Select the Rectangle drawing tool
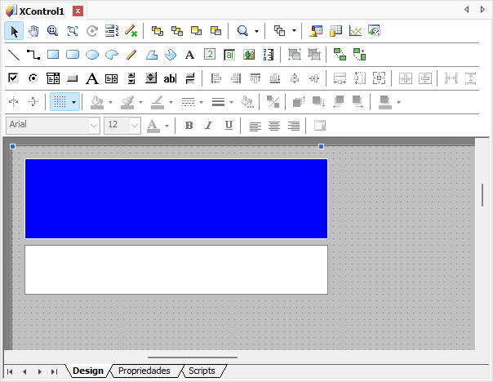This screenshot has width=493, height=382. tap(53, 55)
